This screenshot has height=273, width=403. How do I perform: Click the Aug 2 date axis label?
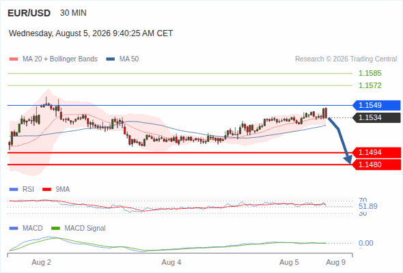pos(42,263)
